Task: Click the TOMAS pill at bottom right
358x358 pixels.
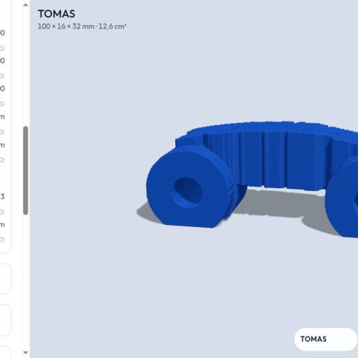Action: click(x=325, y=339)
